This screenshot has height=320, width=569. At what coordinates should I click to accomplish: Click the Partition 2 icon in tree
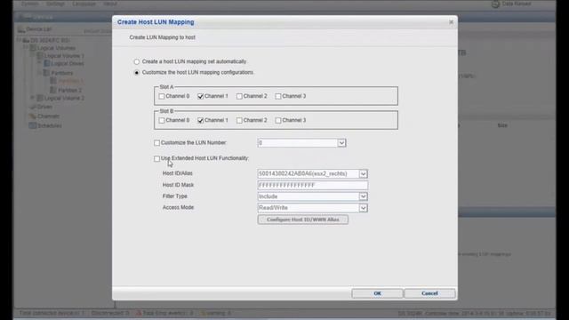pyautogui.click(x=53, y=90)
